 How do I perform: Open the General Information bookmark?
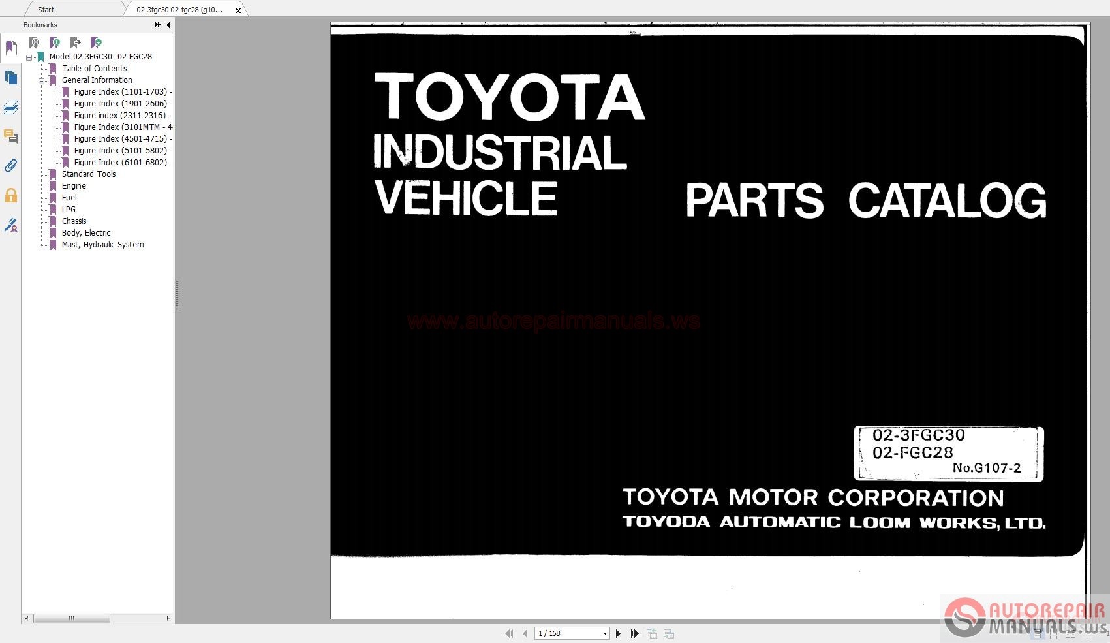click(x=97, y=80)
